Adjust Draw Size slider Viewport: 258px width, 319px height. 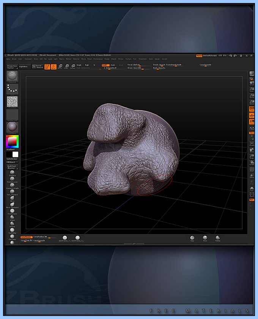tap(139, 68)
